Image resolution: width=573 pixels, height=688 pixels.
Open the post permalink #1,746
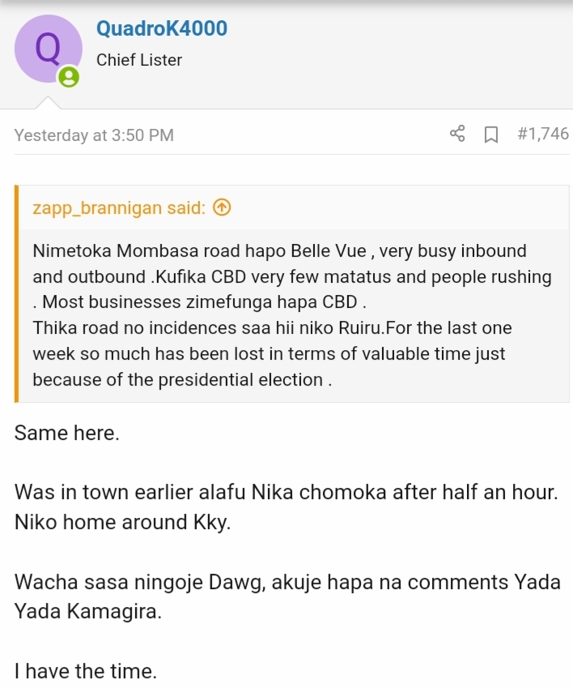click(x=543, y=134)
